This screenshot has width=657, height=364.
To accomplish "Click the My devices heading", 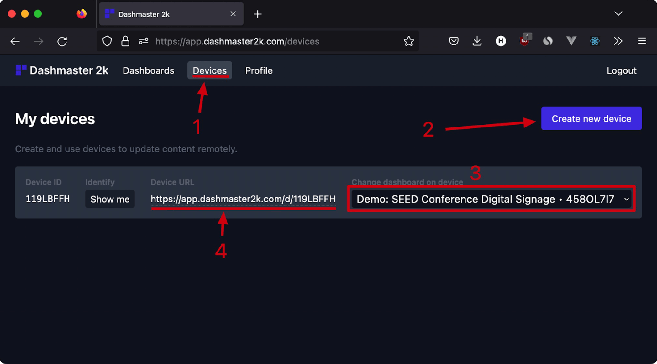I will pos(55,119).
